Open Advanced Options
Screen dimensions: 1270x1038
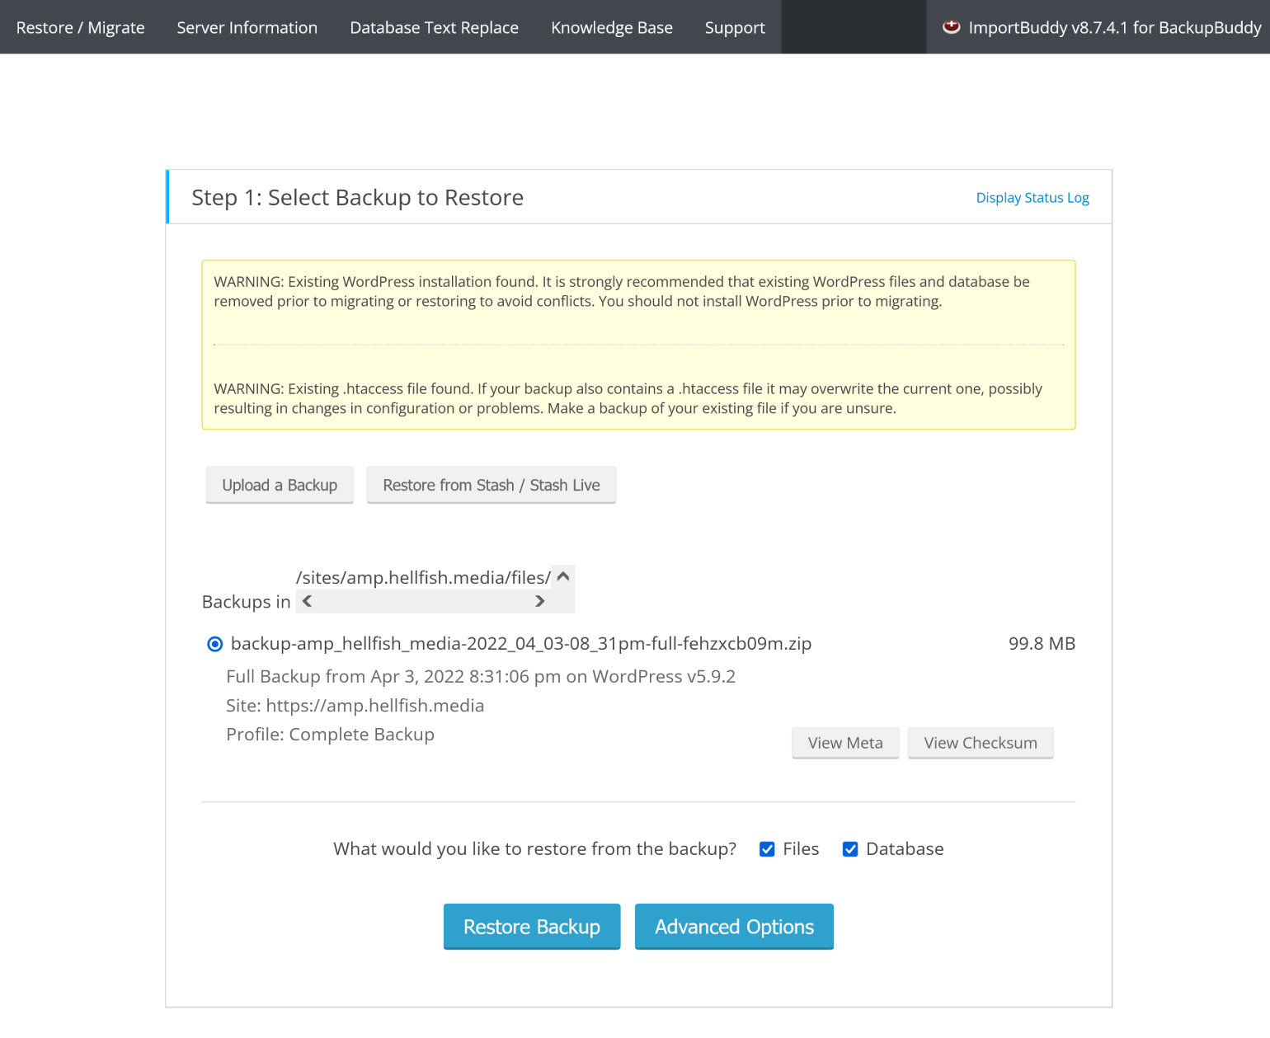(734, 927)
